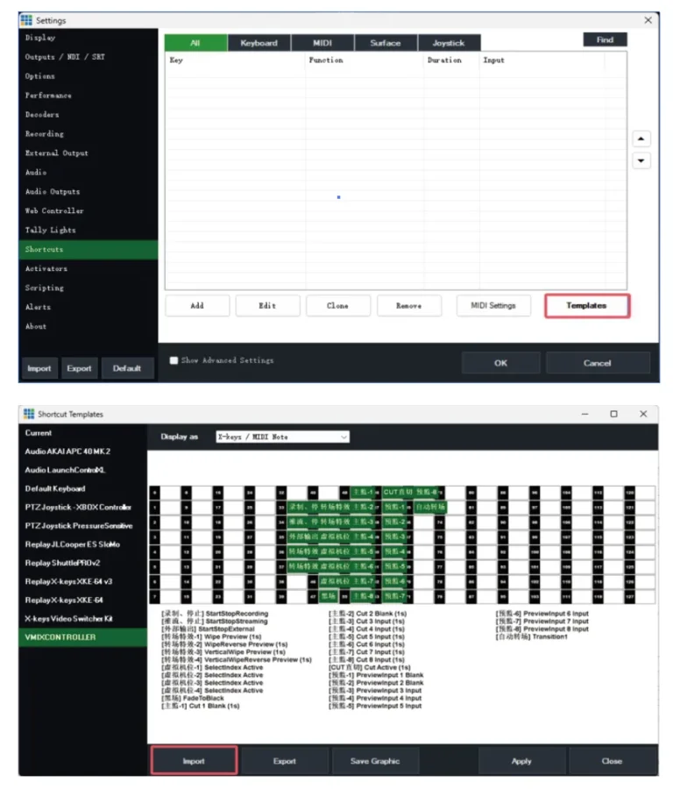Click Save Graphic button
This screenshot has height=789, width=673.
tap(374, 761)
